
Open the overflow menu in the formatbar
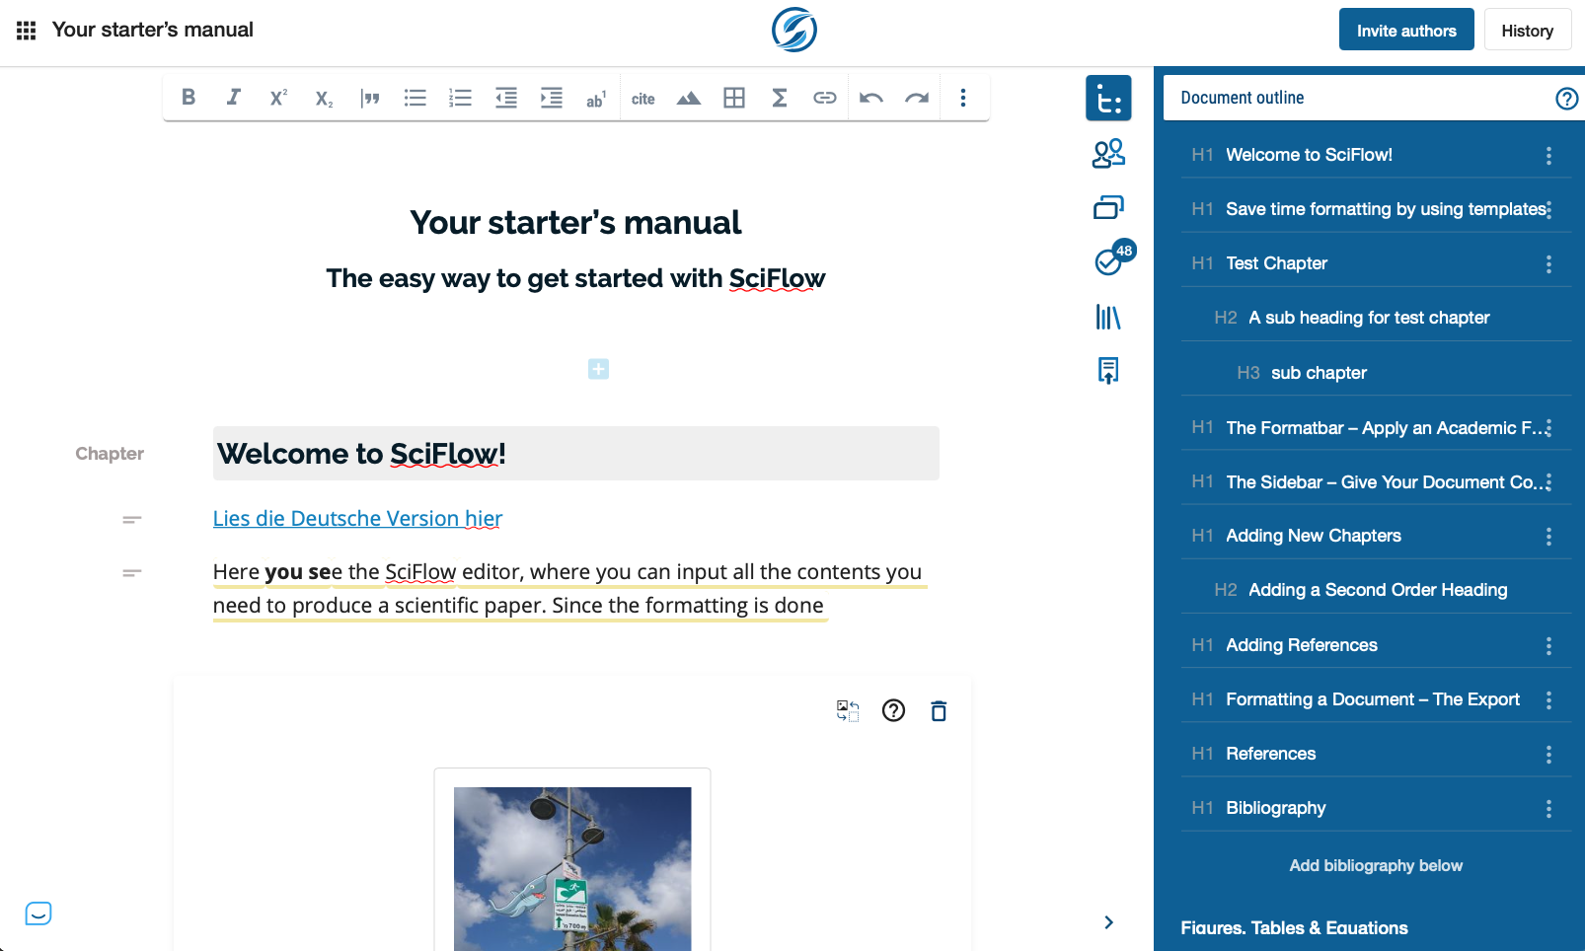point(963,97)
